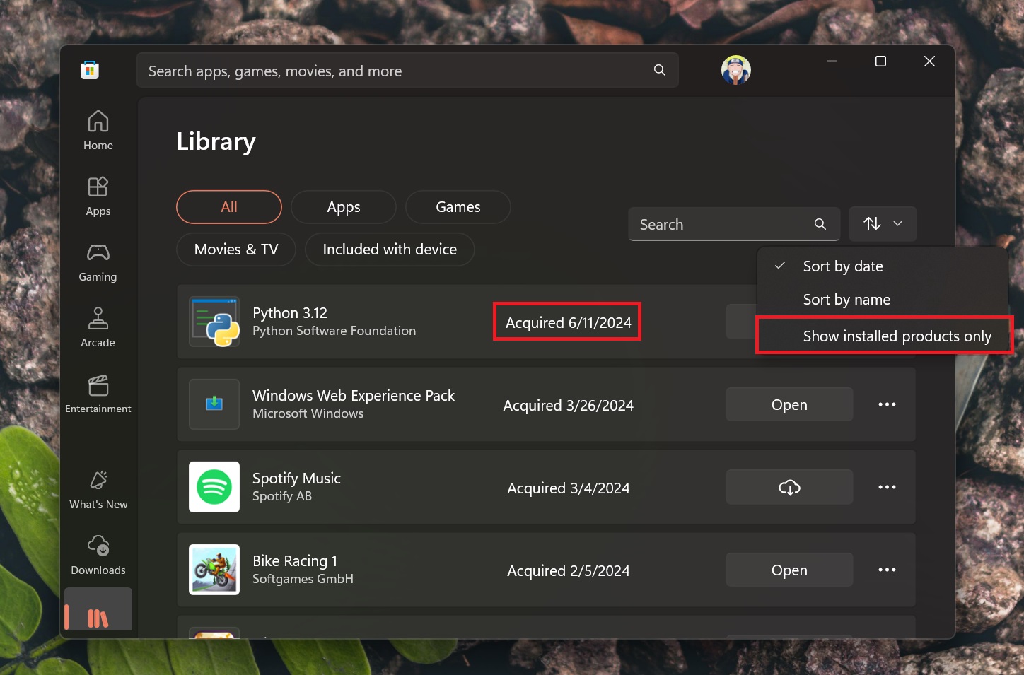
Task: Switch to the Movies & TV filter
Action: [235, 249]
